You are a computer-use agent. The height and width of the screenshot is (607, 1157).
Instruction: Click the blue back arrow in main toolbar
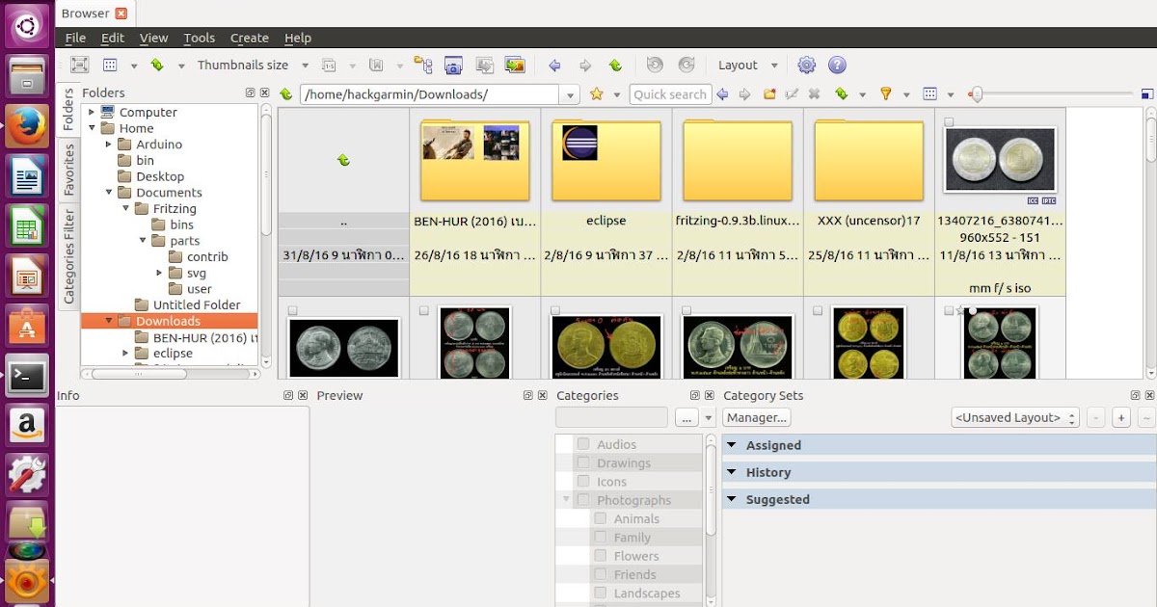pos(554,66)
